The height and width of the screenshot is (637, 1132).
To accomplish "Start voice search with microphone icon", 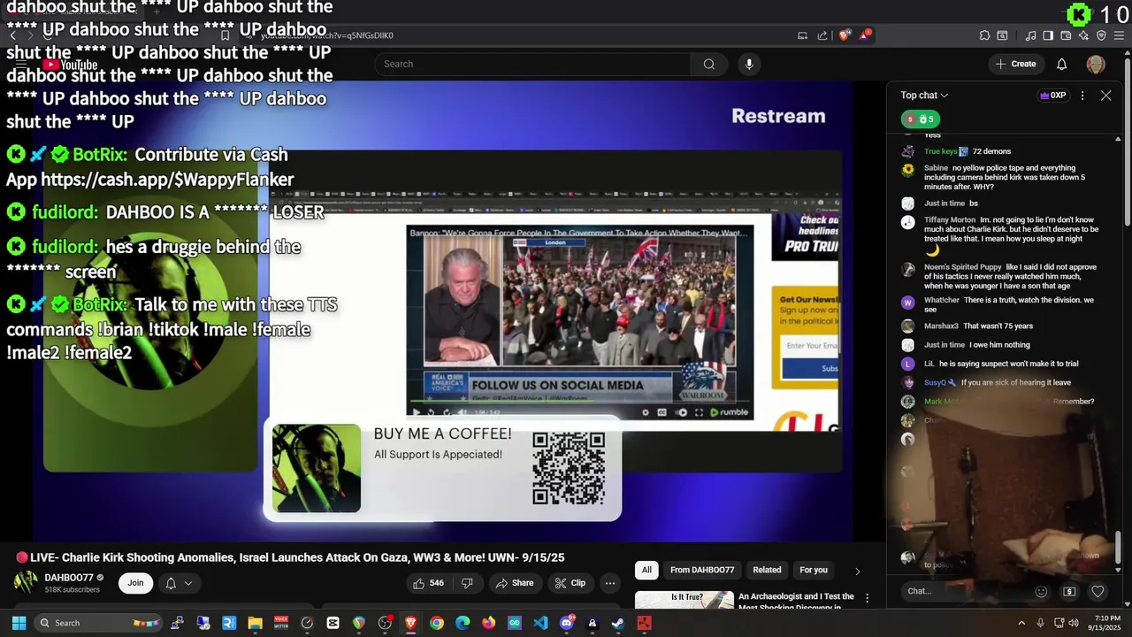I will 749,64.
